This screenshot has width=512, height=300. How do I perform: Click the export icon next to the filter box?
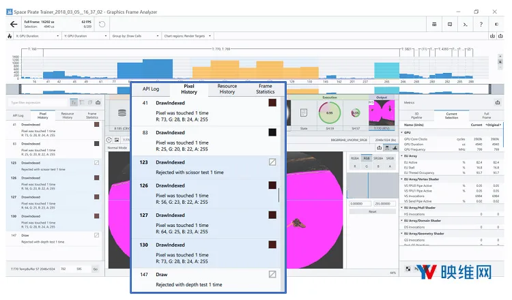[98, 102]
